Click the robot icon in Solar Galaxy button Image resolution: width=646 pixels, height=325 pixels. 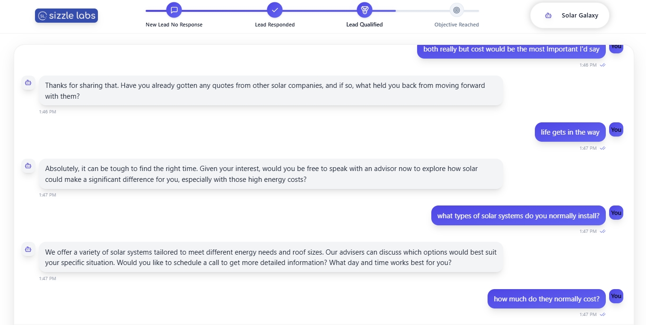548,16
